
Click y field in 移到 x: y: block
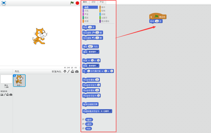(x=98, y=60)
